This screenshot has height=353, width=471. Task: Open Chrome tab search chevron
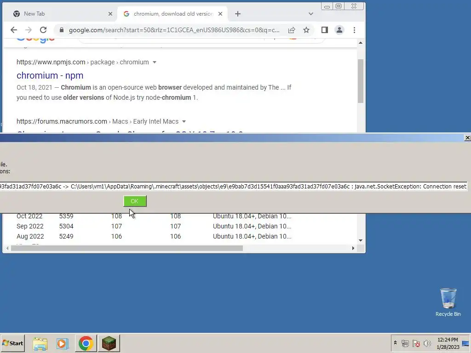click(311, 14)
